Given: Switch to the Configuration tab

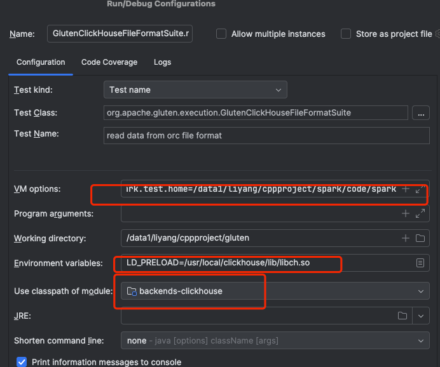Looking at the screenshot, I should click(41, 62).
